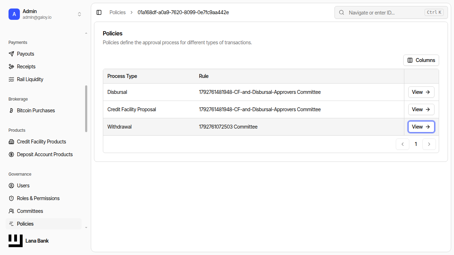Open the Admin account switcher chevrons
The width and height of the screenshot is (454, 255).
[x=79, y=14]
